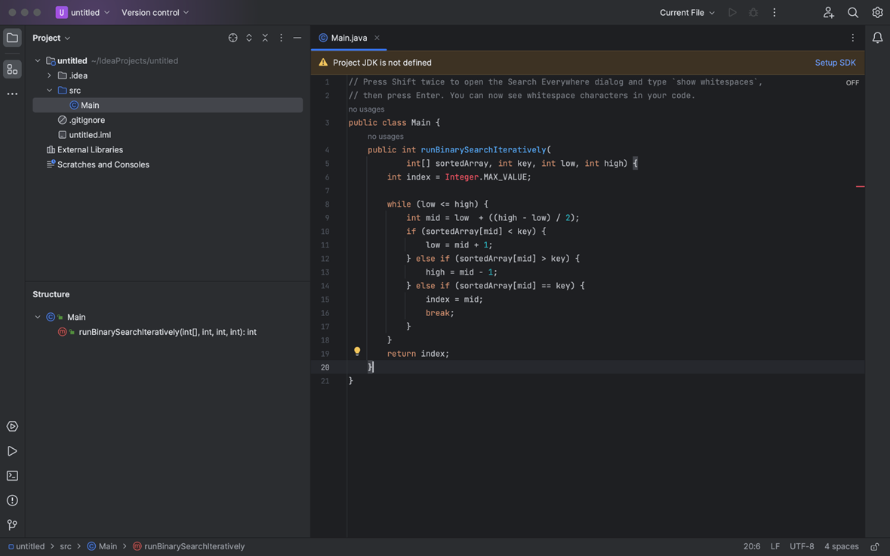Click the UTF-8 encoding in status bar
The image size is (890, 556).
[x=802, y=546]
